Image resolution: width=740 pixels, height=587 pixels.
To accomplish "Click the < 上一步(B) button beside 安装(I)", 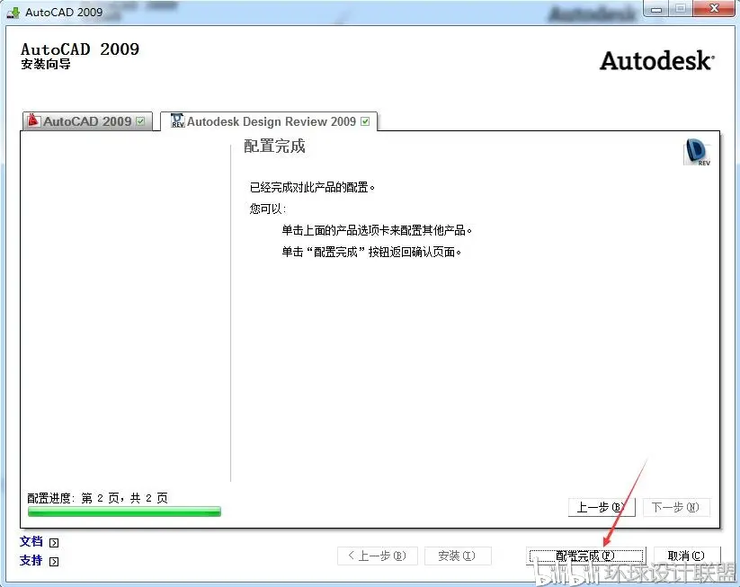I will pyautogui.click(x=378, y=556).
